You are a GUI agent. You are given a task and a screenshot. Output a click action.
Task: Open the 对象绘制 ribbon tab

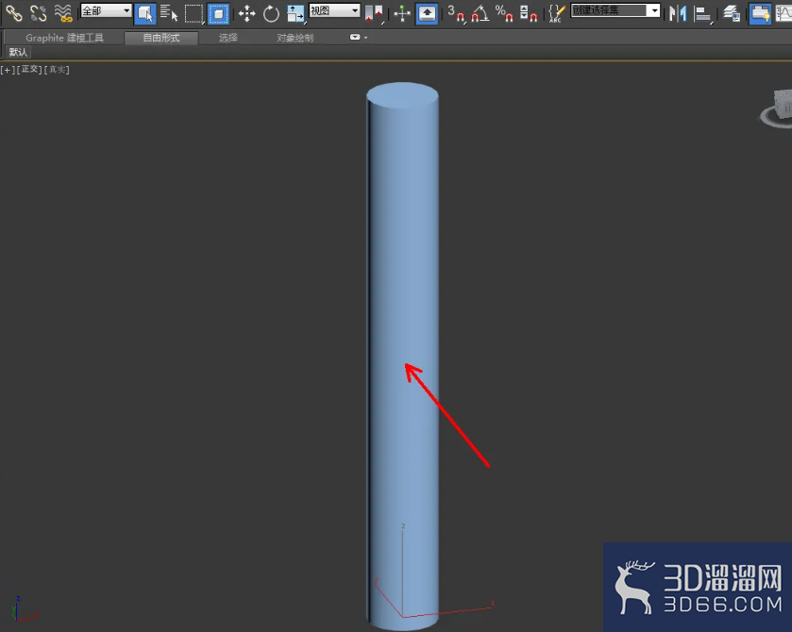(x=295, y=38)
